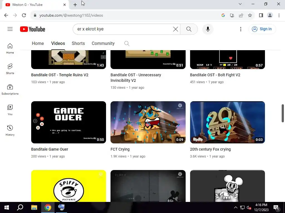Image resolution: width=285 pixels, height=213 pixels.
Task: Open the computer app on the taskbar
Action: point(61,207)
